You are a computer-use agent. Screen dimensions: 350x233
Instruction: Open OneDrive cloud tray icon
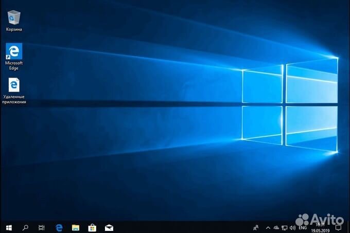[x=276, y=228]
